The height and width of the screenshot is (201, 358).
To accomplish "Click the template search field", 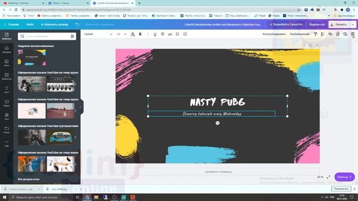I will (47, 36).
